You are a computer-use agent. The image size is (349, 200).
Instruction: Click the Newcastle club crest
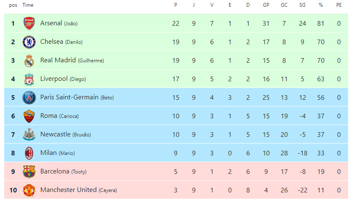tap(29, 134)
